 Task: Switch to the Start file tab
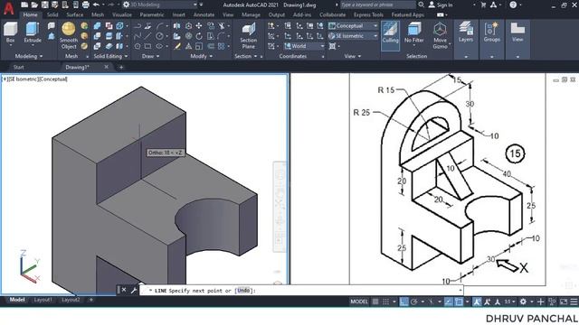[18, 67]
